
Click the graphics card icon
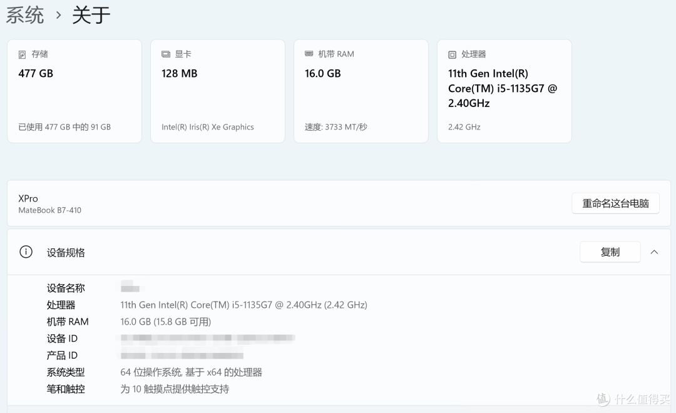(165, 54)
